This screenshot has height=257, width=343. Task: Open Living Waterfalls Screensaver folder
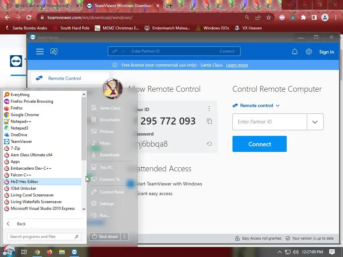click(x=42, y=202)
